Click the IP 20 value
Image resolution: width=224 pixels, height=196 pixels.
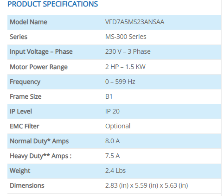[x=112, y=111]
